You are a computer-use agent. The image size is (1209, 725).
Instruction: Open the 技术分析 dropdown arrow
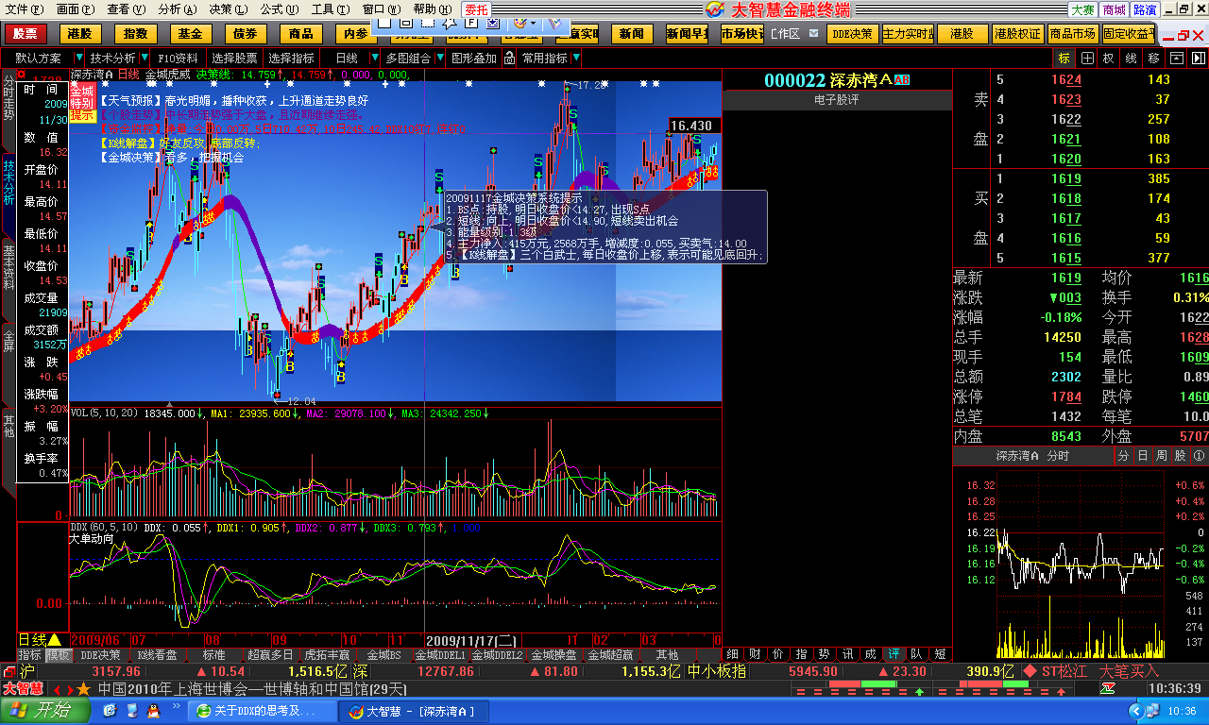pyautogui.click(x=145, y=59)
